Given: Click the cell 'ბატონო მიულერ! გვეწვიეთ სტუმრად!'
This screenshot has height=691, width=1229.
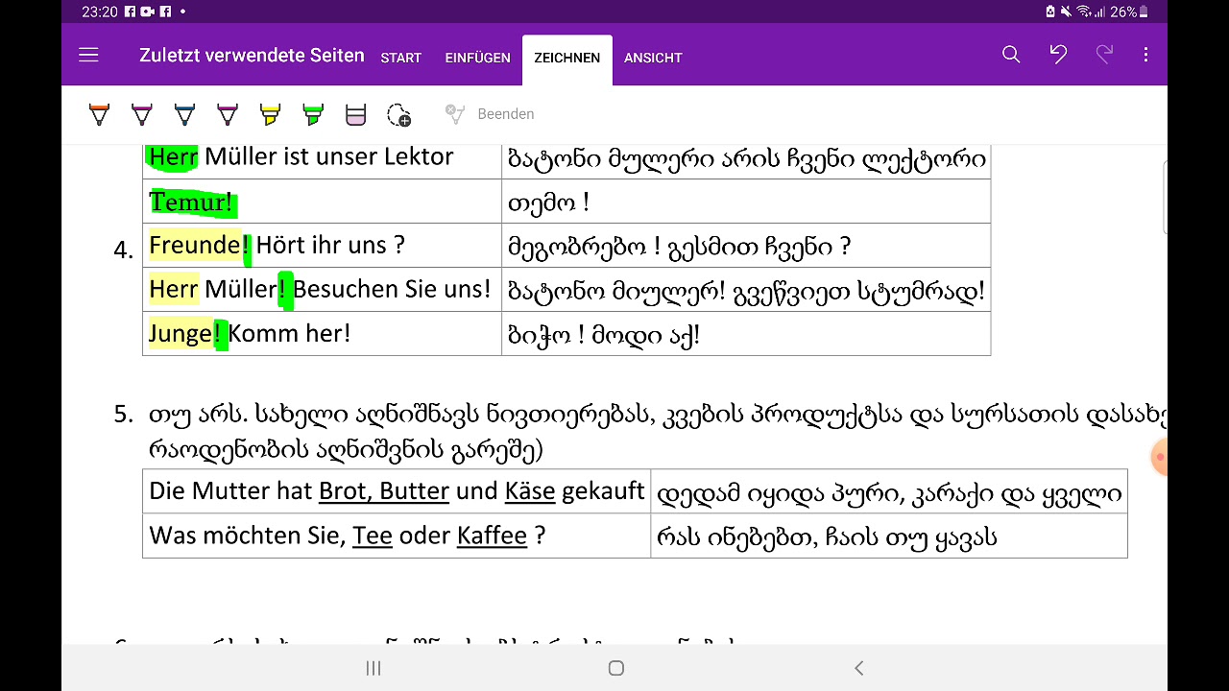Looking at the screenshot, I should [746, 290].
